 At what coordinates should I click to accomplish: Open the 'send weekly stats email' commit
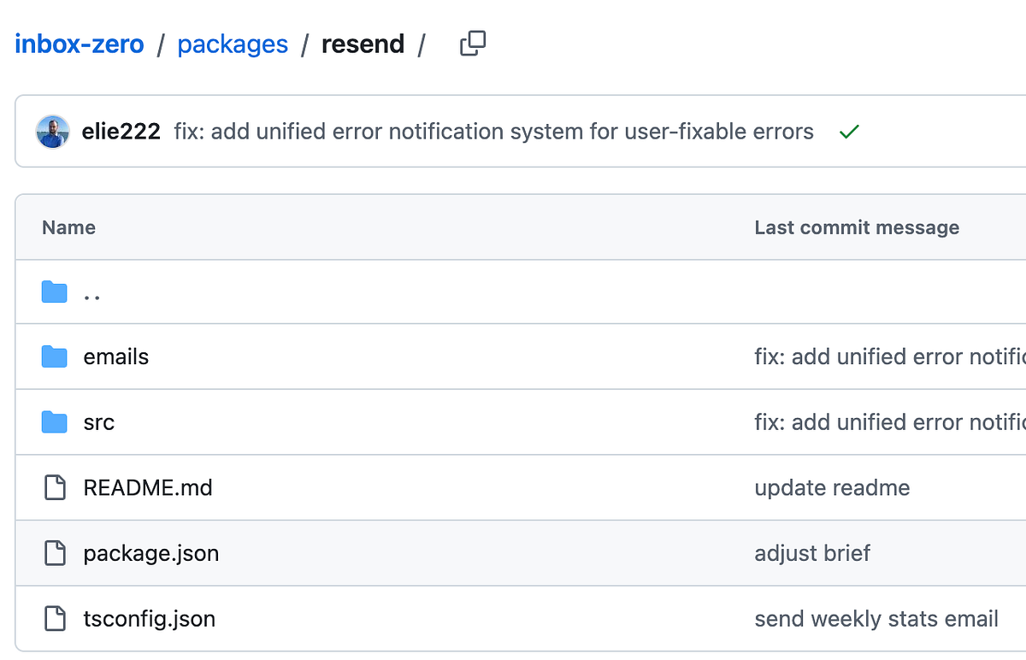[x=876, y=618]
